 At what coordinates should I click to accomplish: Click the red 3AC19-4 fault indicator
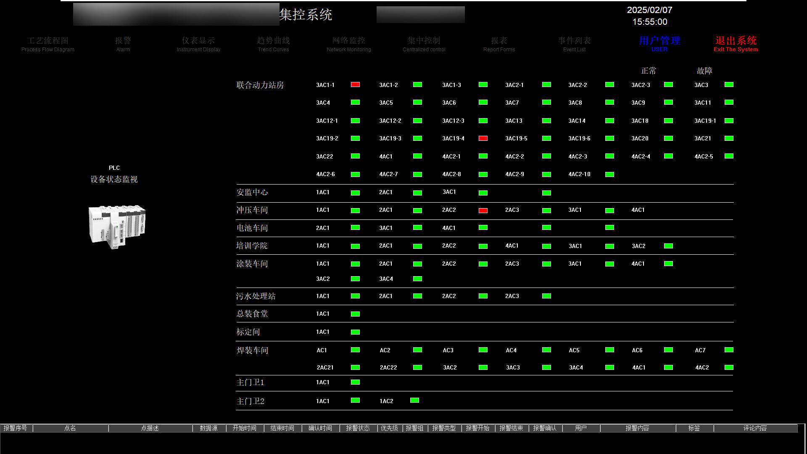click(x=483, y=138)
